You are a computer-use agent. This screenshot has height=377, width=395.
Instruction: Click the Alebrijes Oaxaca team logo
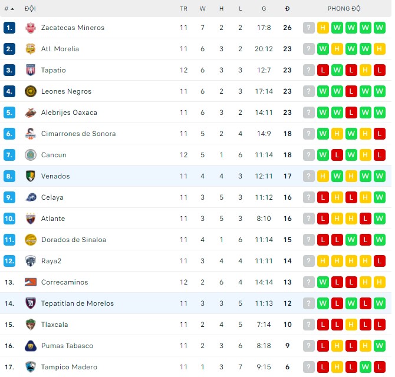point(31,113)
